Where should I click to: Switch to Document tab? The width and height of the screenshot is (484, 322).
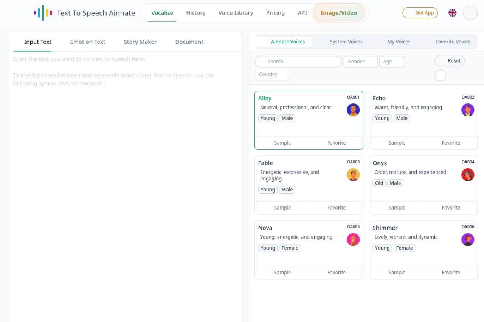click(x=189, y=42)
